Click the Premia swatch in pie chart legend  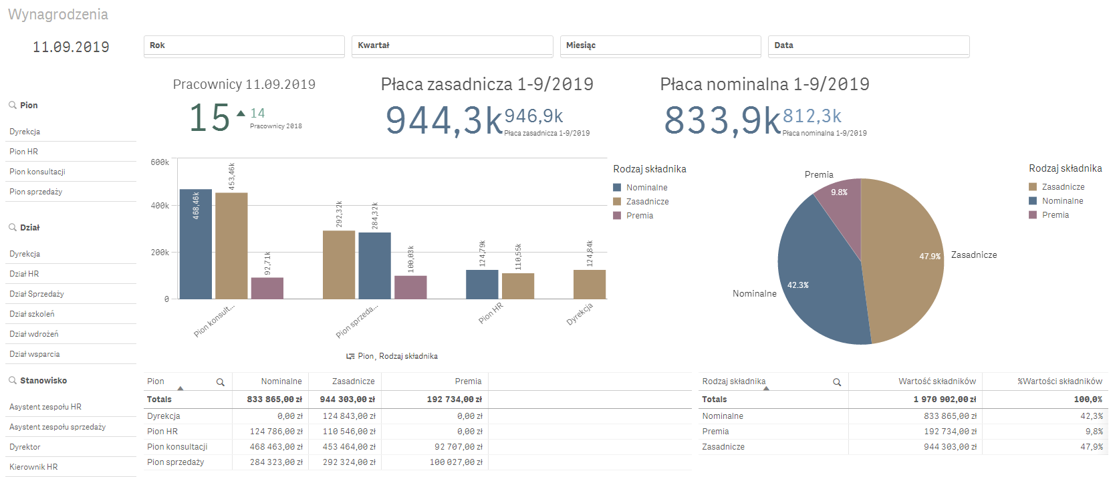pyautogui.click(x=1033, y=215)
